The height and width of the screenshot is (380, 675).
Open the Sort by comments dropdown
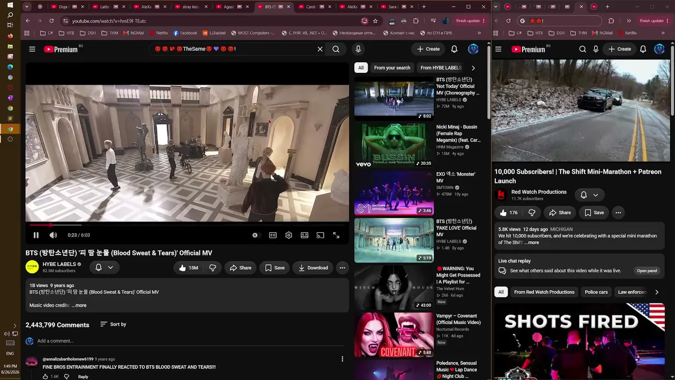pyautogui.click(x=113, y=325)
